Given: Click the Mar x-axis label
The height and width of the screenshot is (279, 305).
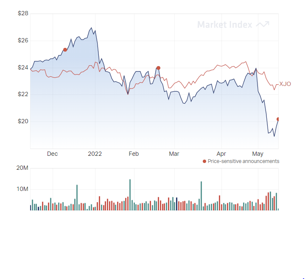Looking at the screenshot, I should (x=174, y=154).
